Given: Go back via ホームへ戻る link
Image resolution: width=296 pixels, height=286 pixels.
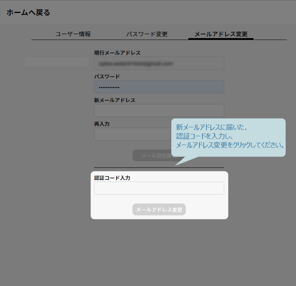Looking at the screenshot, I should click(28, 13).
